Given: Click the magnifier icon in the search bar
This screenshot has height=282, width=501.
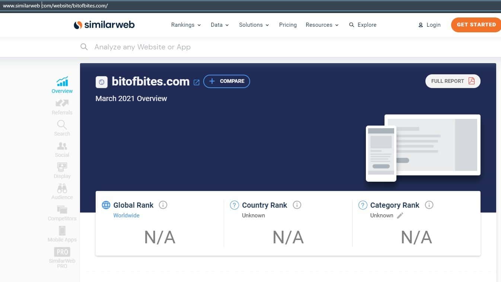Looking at the screenshot, I should pos(84,47).
